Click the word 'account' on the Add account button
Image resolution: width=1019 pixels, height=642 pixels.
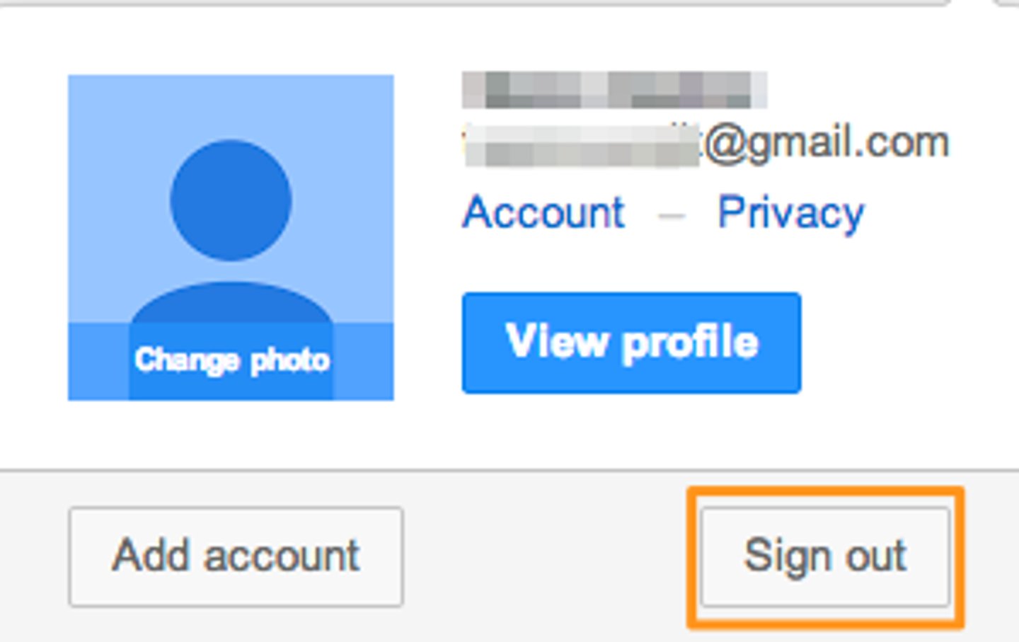click(x=282, y=556)
